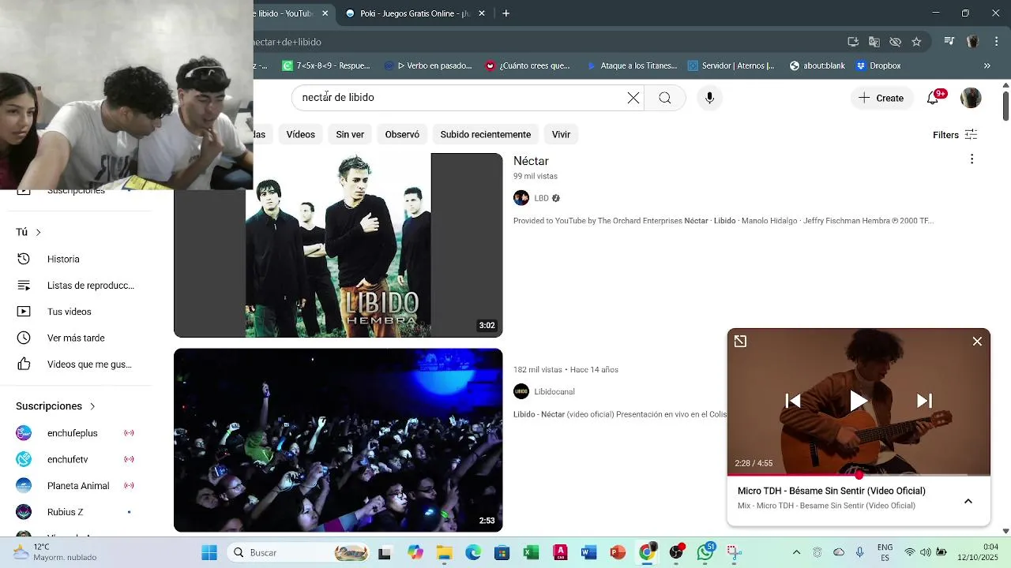Image resolution: width=1011 pixels, height=568 pixels.
Task: Click the Create button
Action: tap(881, 98)
